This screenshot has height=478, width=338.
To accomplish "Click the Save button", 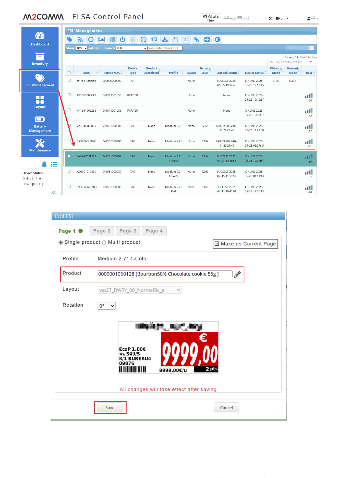I will pyautogui.click(x=110, y=408).
